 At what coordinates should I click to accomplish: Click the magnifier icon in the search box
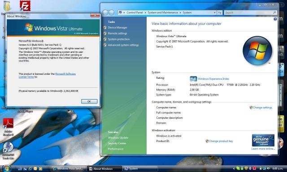(274, 13)
